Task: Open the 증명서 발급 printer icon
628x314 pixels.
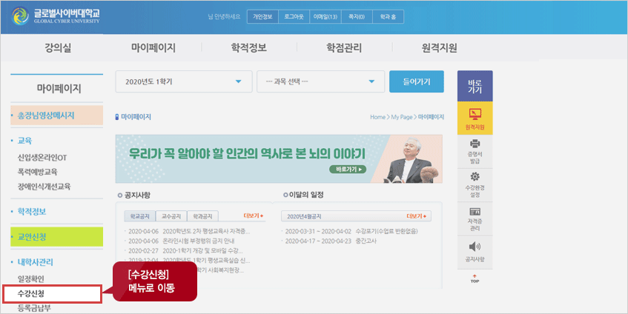Action: point(475,152)
